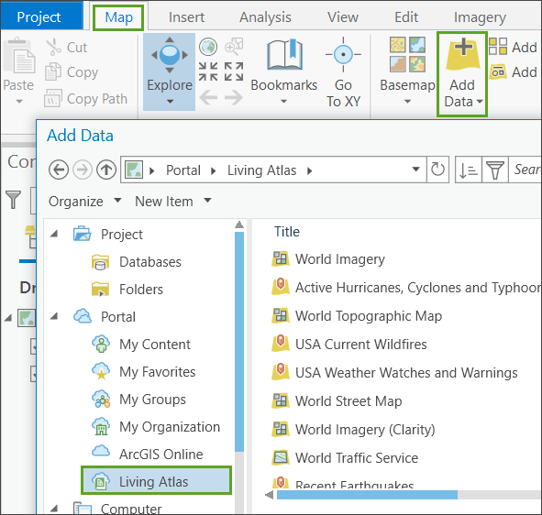Click the Add Preset grid icon
Screen dimensions: 542x515
[x=498, y=47]
